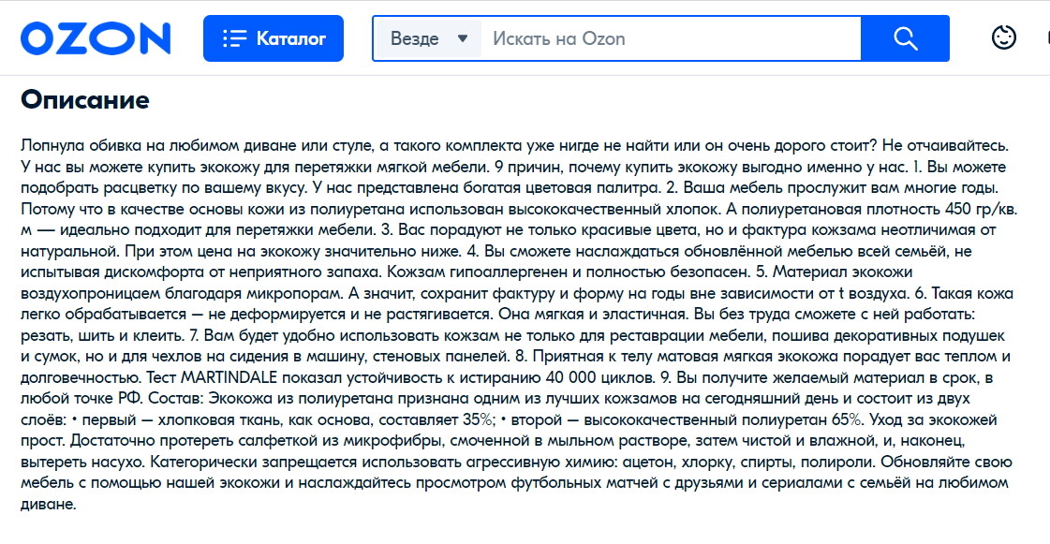This screenshot has height=544, width=1050.
Task: Click the OZON logo
Action: (x=96, y=38)
